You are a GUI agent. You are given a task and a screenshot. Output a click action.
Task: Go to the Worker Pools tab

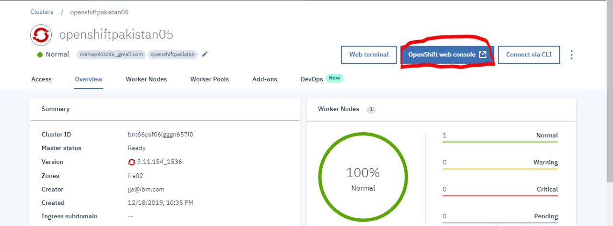(209, 79)
